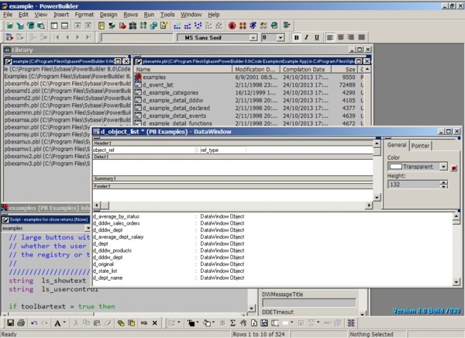The image size is (465, 338).
Task: Click the Print icon in bottom toolbar
Action: (21, 322)
